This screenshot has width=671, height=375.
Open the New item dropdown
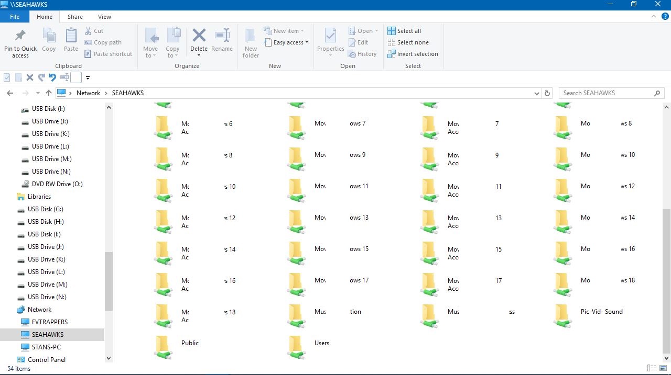click(x=284, y=31)
